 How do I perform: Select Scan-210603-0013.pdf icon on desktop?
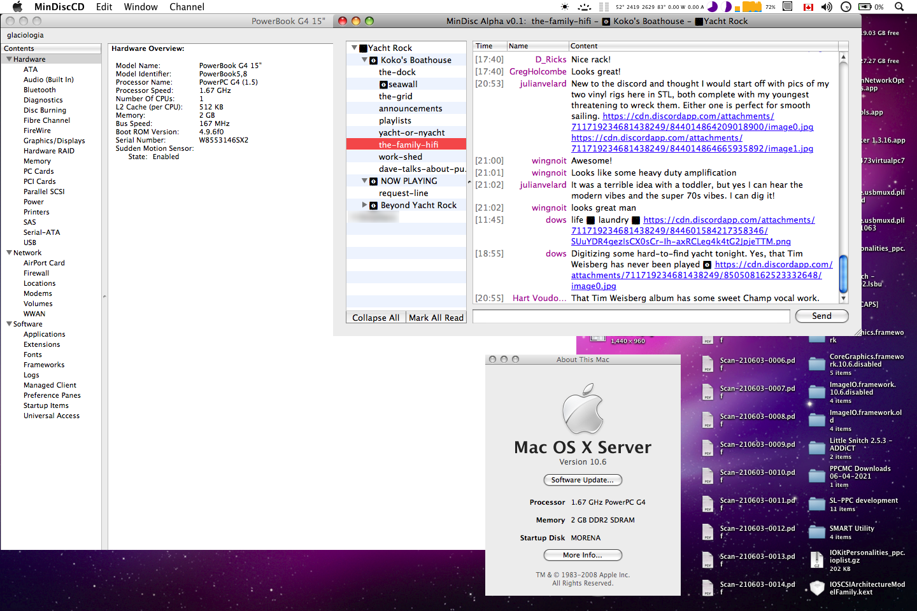point(707,559)
